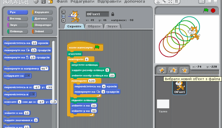This screenshot has width=222, height=128.
Task: Edit pen color change value 20
Action: 112,76
